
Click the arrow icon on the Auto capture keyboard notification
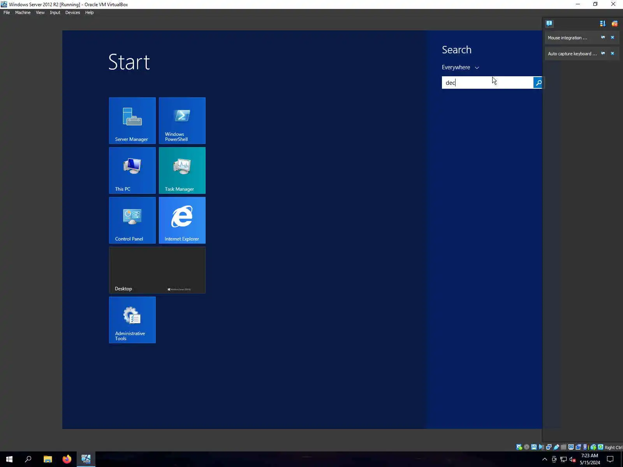603,54
